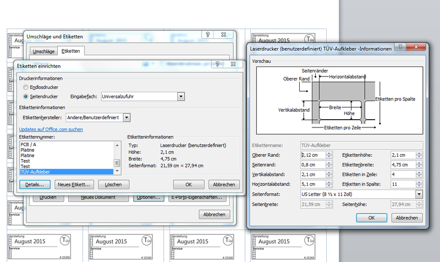440x262 pixels.
Task: Expand the Etikettenhersteller dropdown
Action: pyautogui.click(x=127, y=117)
